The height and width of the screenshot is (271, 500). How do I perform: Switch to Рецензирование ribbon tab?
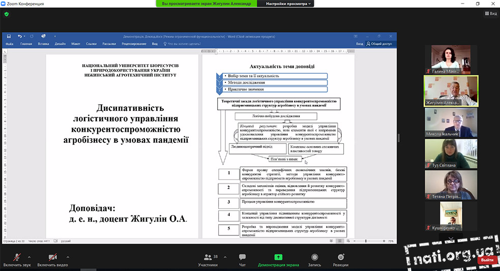coord(134,44)
